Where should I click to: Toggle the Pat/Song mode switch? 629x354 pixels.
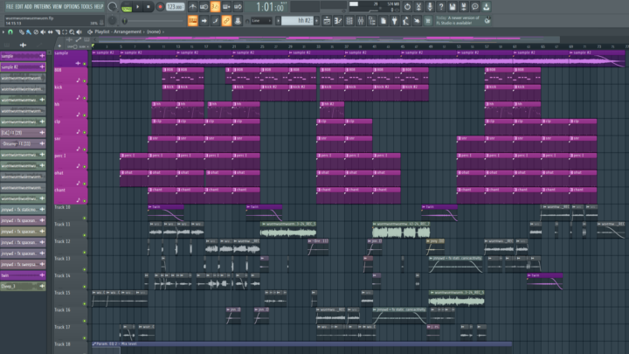tap(127, 7)
